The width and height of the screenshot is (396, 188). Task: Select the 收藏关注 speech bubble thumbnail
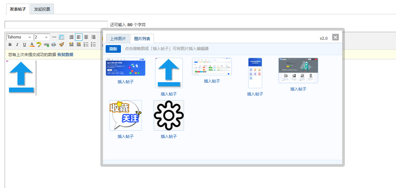pyautogui.click(x=126, y=115)
